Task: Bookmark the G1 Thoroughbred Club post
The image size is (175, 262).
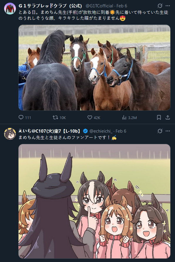Action: click(x=159, y=118)
